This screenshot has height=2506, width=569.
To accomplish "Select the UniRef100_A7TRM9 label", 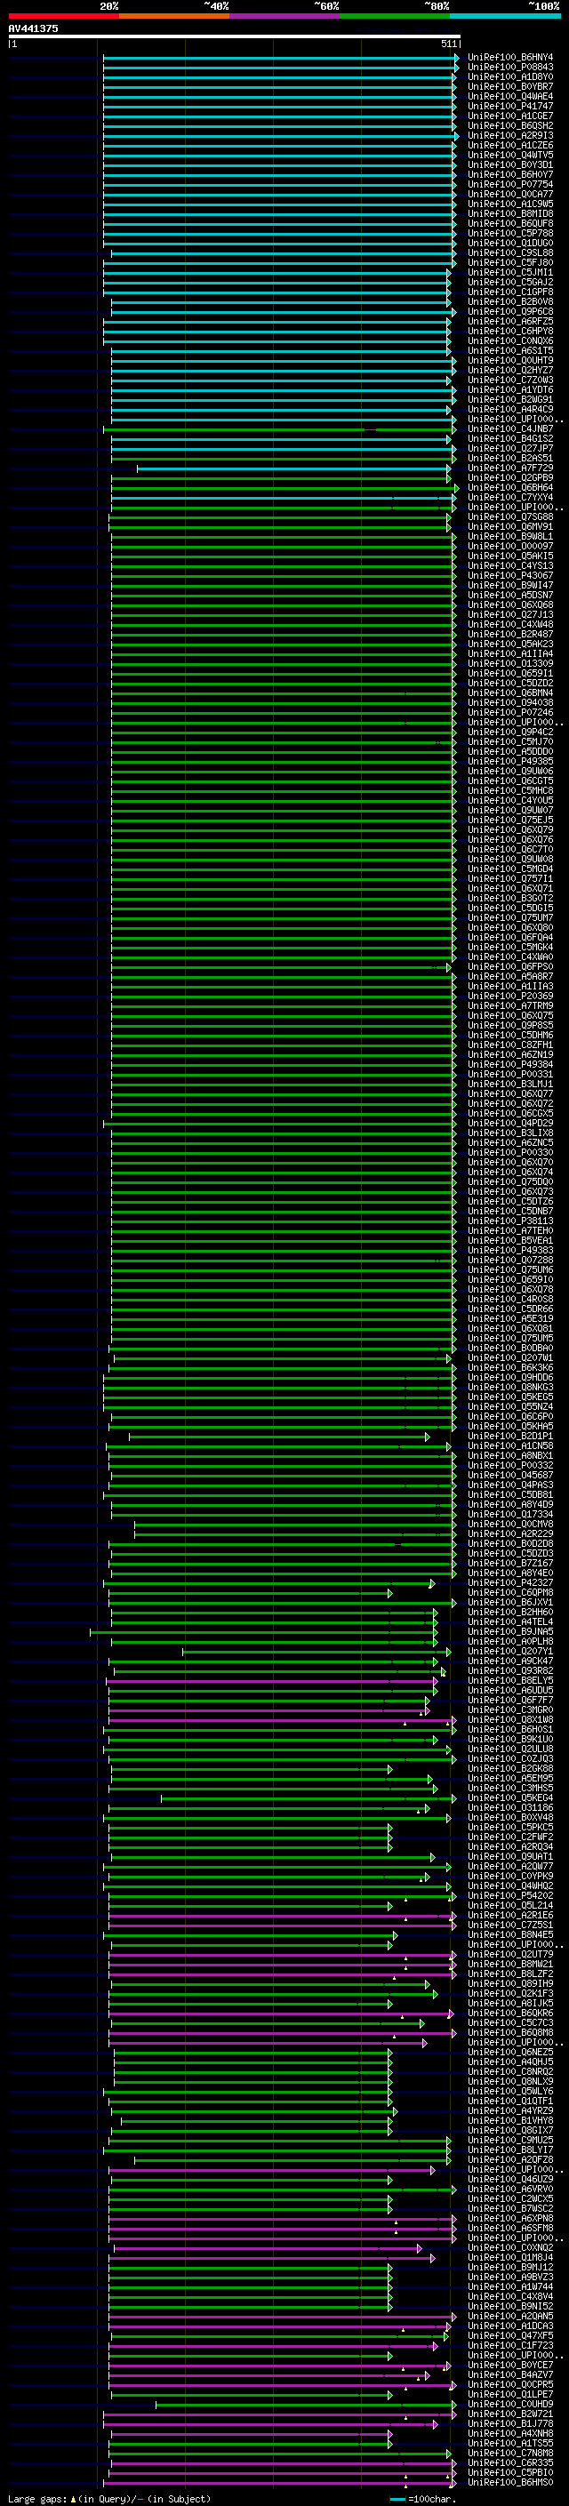I will click(x=510, y=1006).
